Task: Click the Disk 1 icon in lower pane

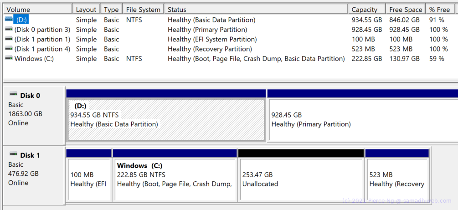Action: [x=13, y=154]
